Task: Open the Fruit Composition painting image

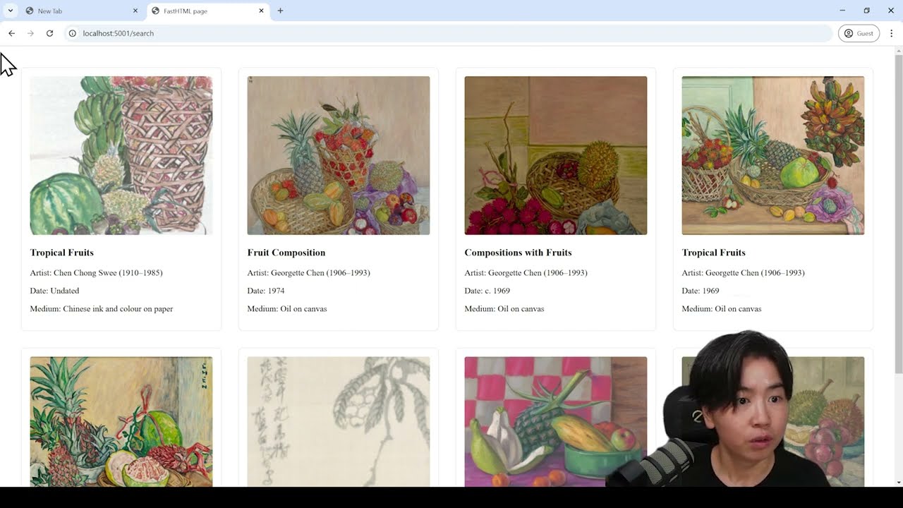Action: click(339, 155)
